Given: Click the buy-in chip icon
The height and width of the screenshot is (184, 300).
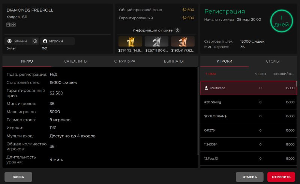Looking at the screenshot, I should (9, 41).
